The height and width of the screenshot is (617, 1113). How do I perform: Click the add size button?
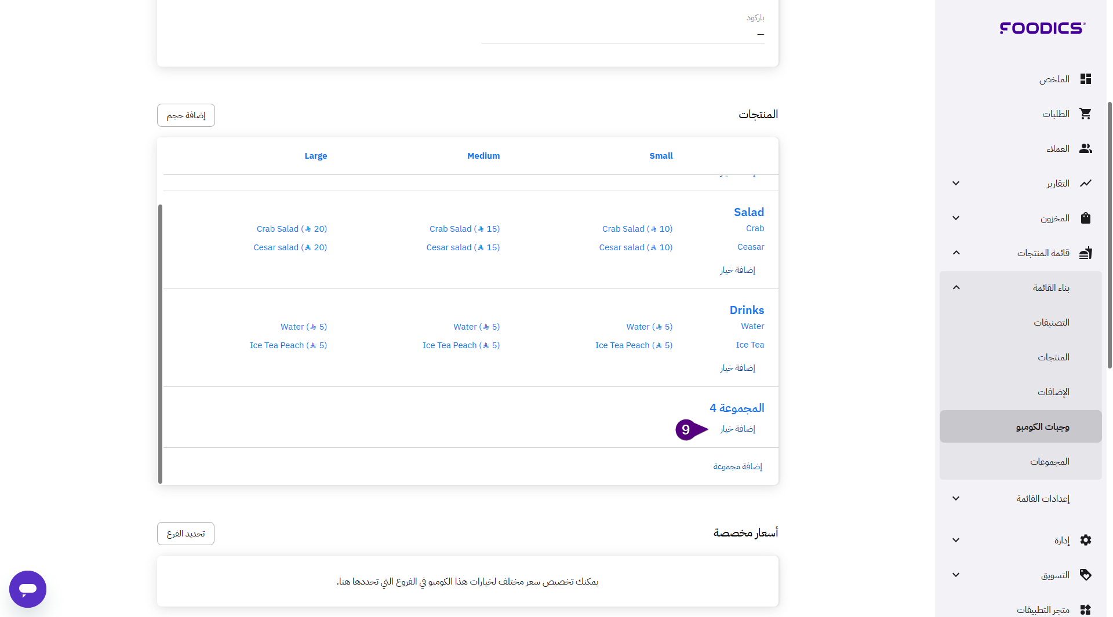[x=185, y=115]
